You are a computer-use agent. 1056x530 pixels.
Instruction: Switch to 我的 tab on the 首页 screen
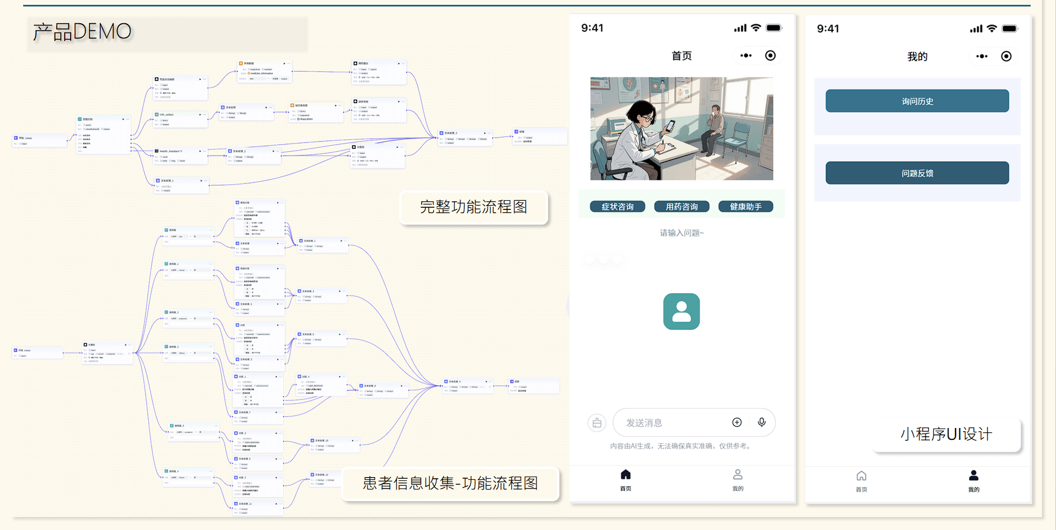pyautogui.click(x=737, y=479)
